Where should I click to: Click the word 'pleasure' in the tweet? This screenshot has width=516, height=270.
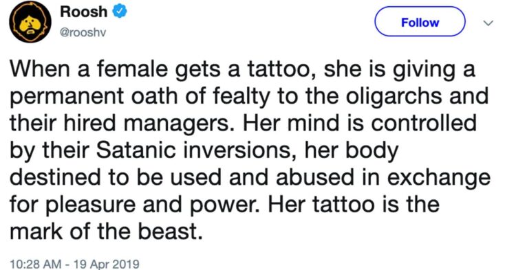[91, 205]
